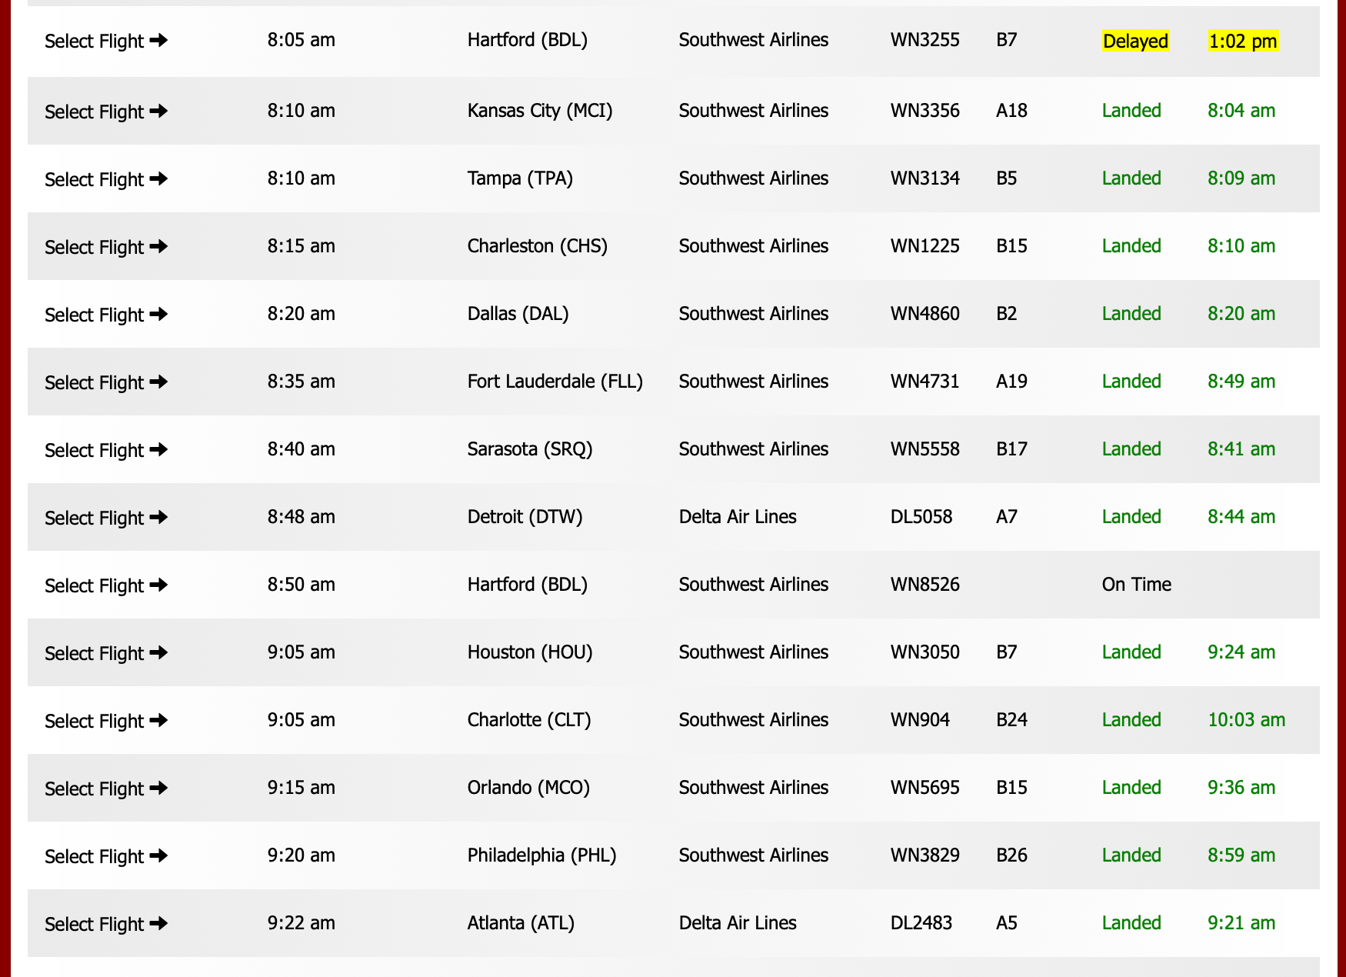Click the Tampa (TPA) origin

520,178
